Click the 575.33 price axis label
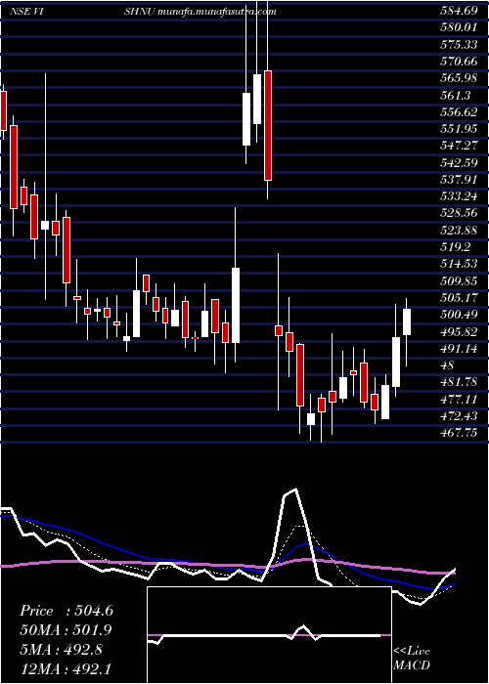489x684 pixels. pos(459,45)
